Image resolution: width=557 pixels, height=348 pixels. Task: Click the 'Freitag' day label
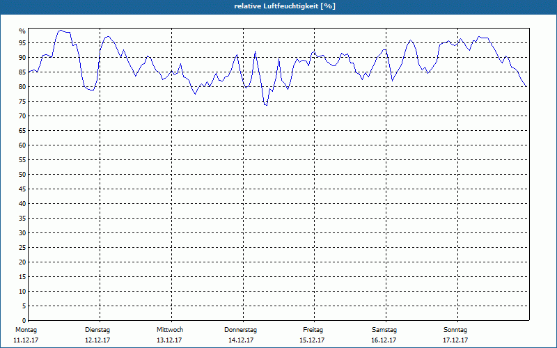313,330
